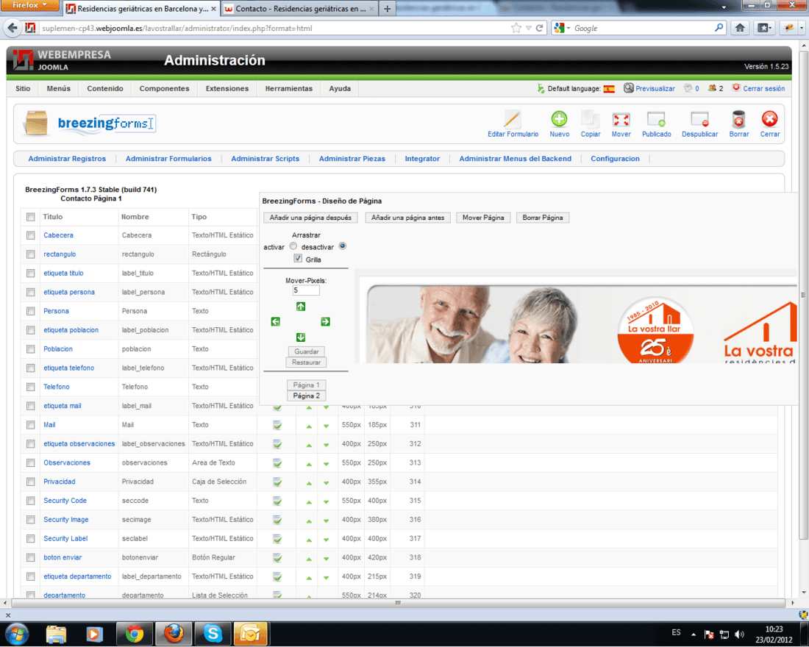Open the URL history dropdown arrow
The width and height of the screenshot is (809, 647).
click(528, 29)
